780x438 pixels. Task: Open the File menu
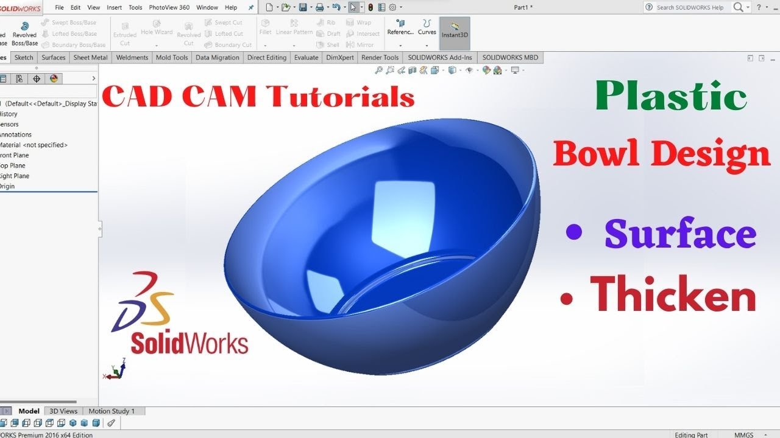[60, 7]
